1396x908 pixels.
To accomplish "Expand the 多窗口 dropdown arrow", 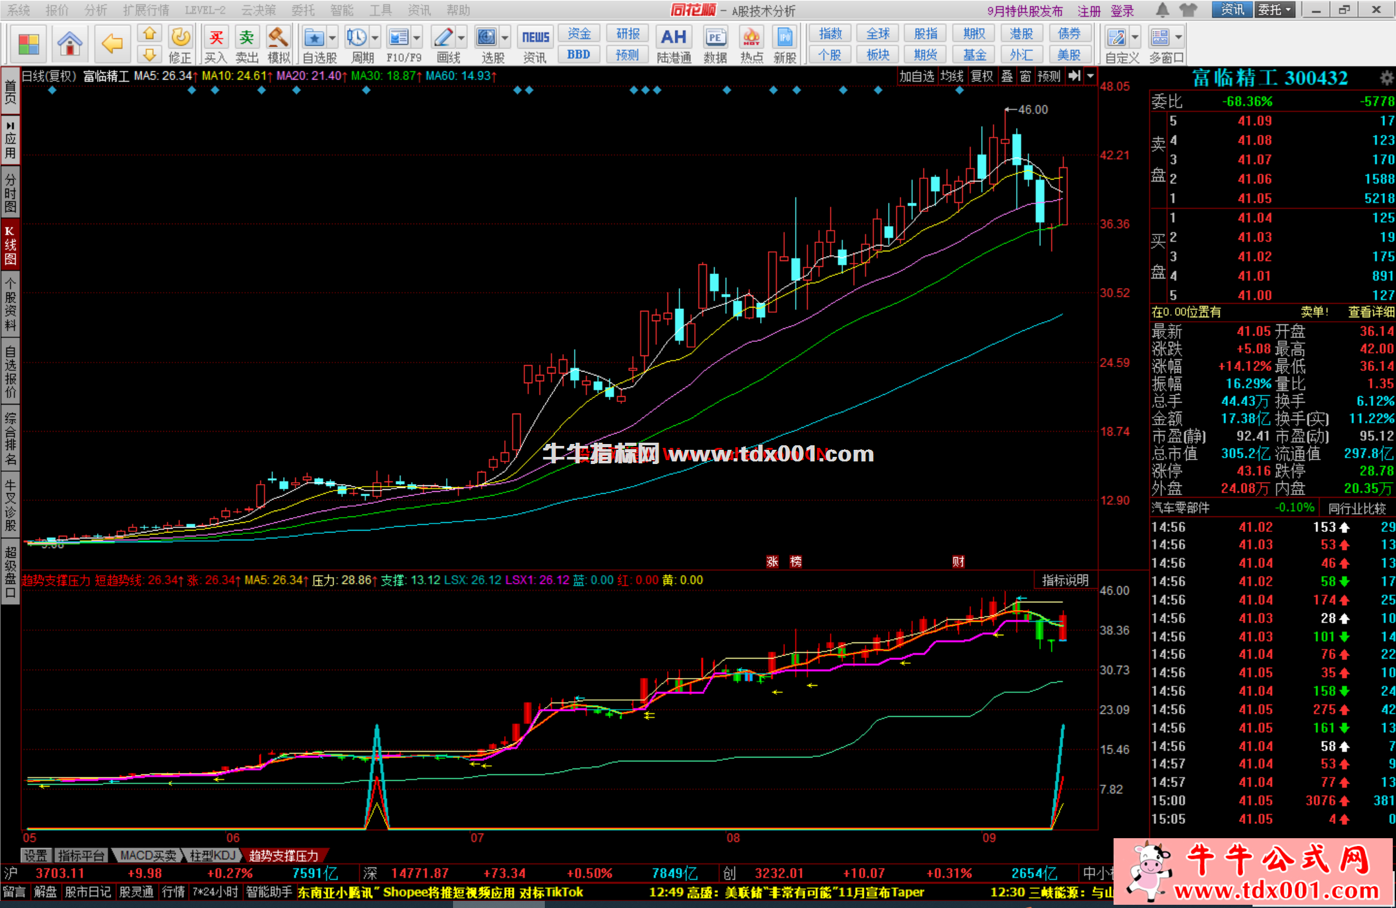I will click(1179, 37).
